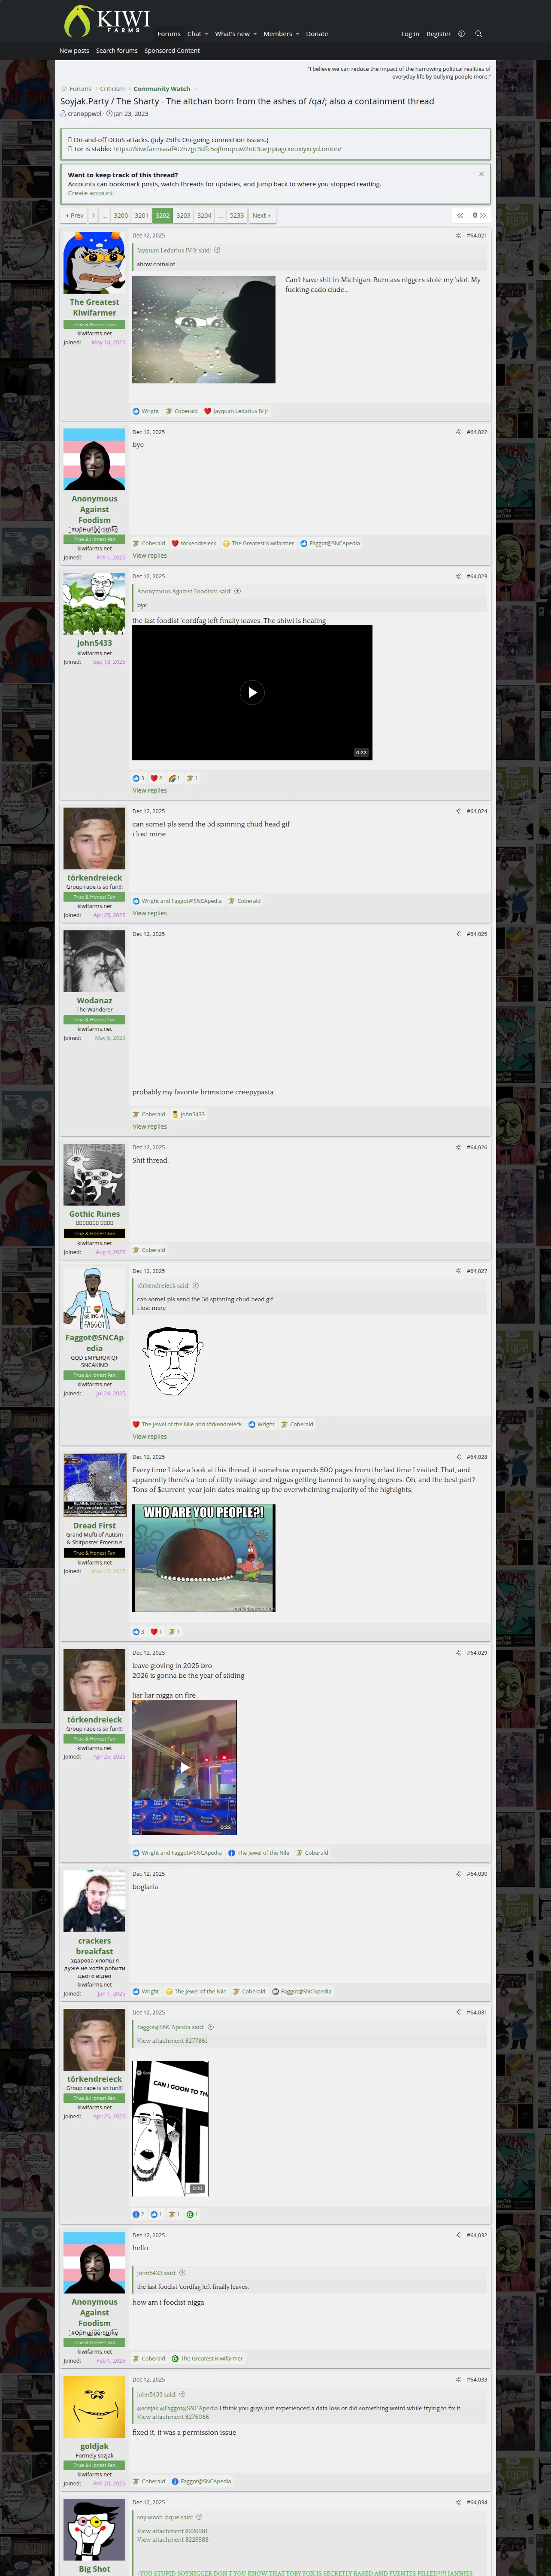This screenshot has width=551, height=2576.
Task: Open the john5433 username link
Action: click(x=94, y=643)
